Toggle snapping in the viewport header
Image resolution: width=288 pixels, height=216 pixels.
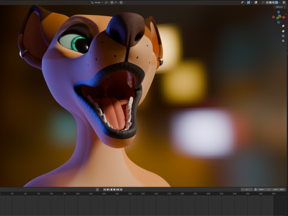coord(112,2)
